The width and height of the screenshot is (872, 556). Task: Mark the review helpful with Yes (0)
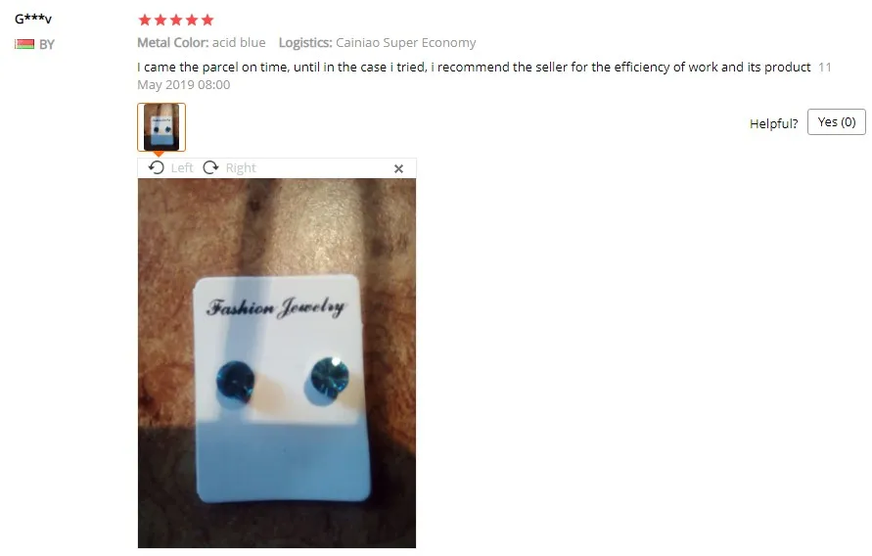(837, 121)
